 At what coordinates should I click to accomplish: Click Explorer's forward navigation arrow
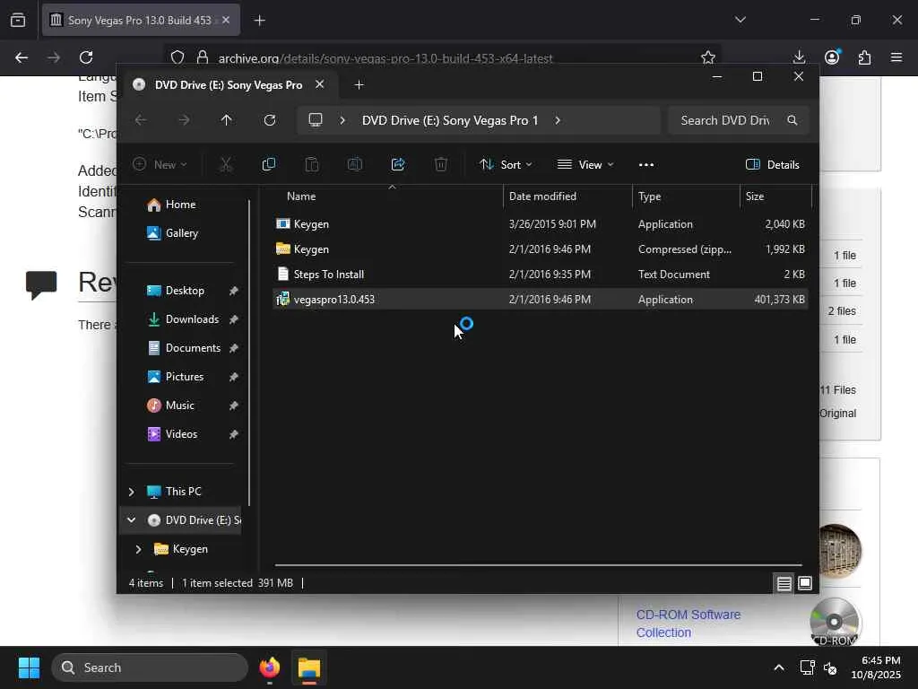tap(184, 120)
